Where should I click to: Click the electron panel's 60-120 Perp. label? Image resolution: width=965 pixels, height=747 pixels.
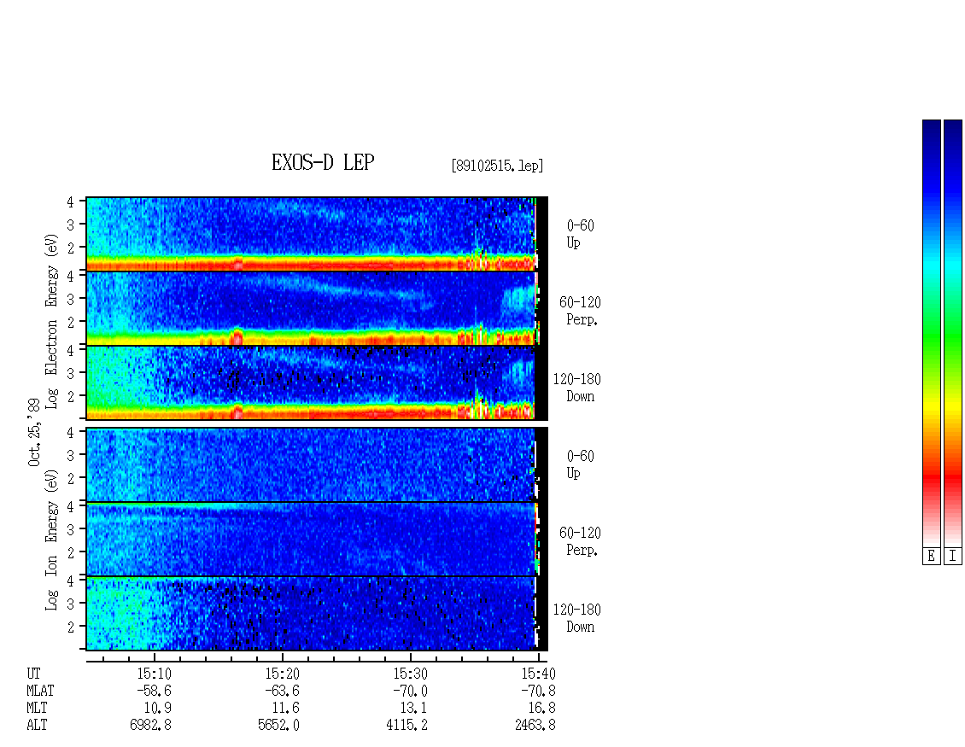click(x=580, y=311)
